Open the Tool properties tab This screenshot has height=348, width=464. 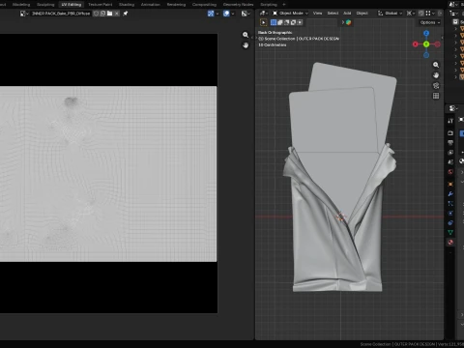(x=450, y=121)
